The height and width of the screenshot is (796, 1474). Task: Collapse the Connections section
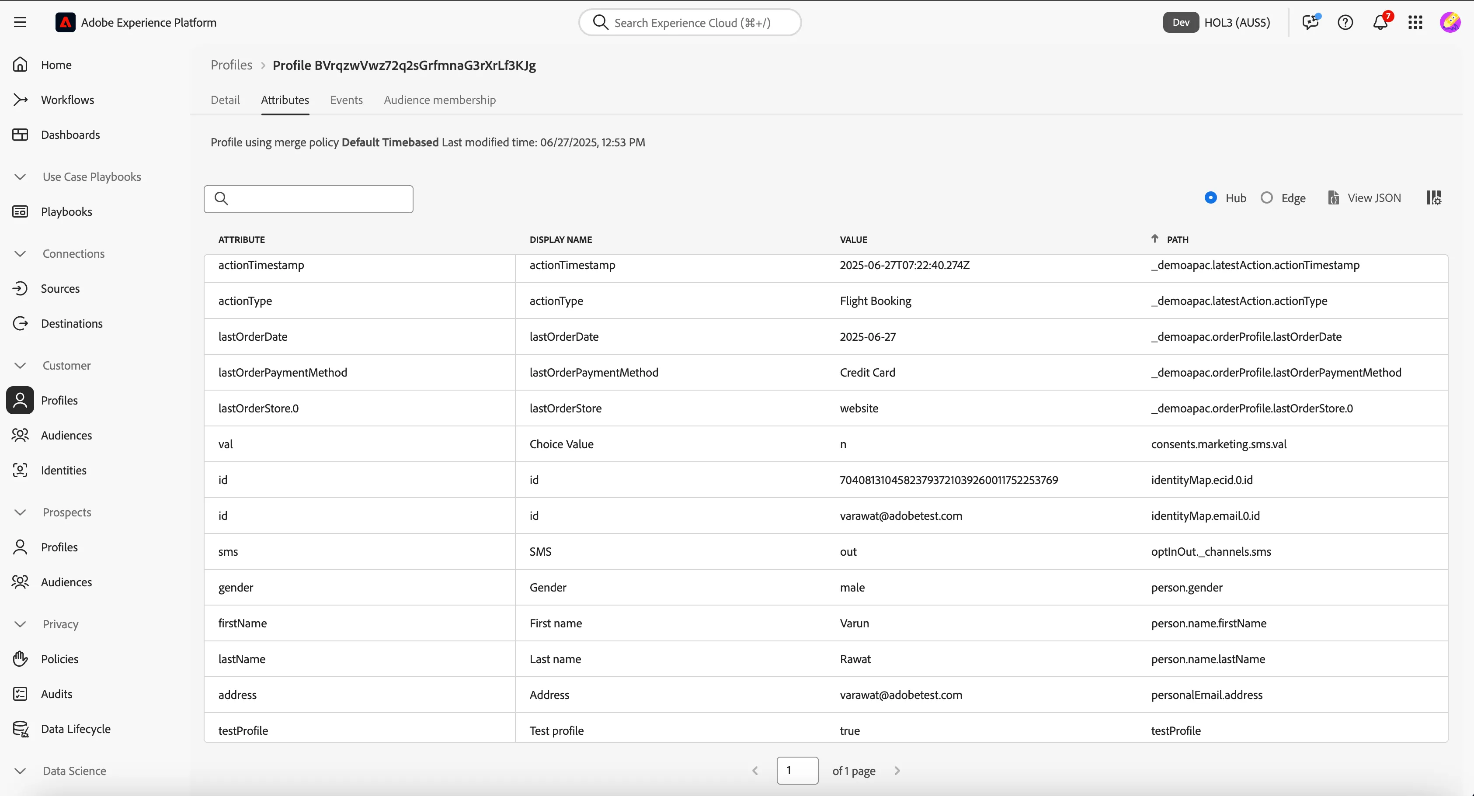pyautogui.click(x=20, y=253)
